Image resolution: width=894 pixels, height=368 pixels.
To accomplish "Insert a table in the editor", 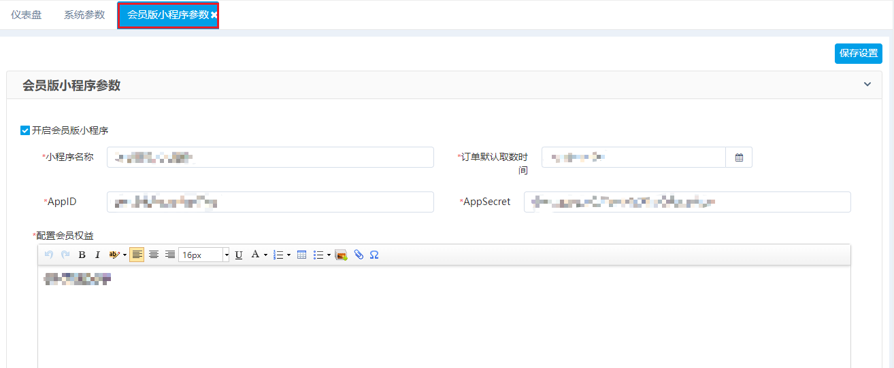I will (302, 255).
